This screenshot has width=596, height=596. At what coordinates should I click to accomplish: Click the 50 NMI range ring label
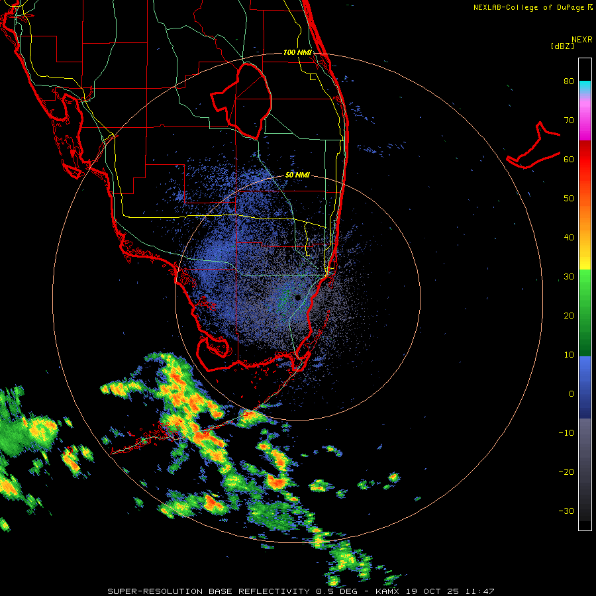click(297, 175)
